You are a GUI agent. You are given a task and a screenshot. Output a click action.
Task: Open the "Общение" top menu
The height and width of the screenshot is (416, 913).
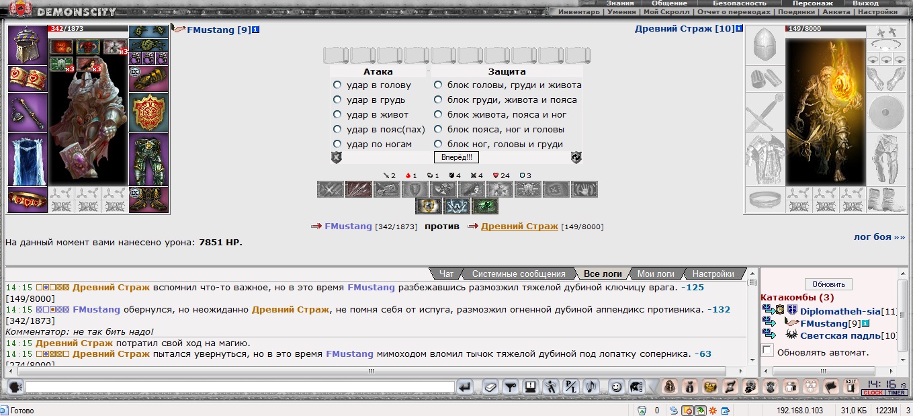[669, 3]
